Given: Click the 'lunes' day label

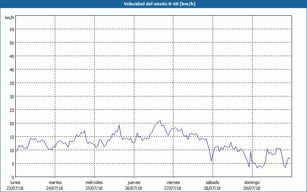Looking at the screenshot, I should click(x=15, y=182).
